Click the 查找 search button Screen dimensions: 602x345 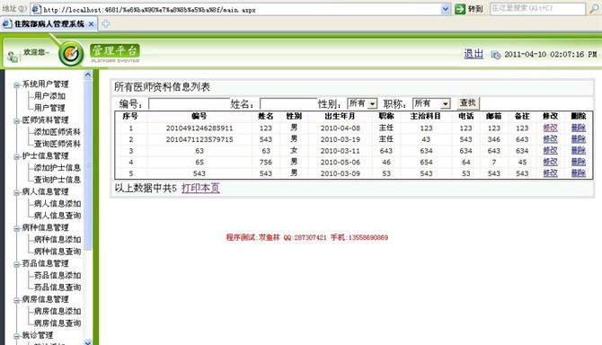coord(468,102)
